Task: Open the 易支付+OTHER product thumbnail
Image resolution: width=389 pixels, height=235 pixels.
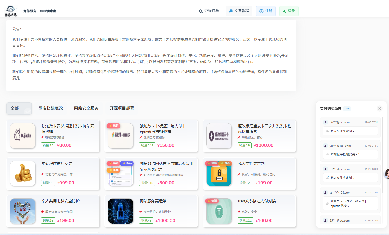Action: pyautogui.click(x=121, y=136)
